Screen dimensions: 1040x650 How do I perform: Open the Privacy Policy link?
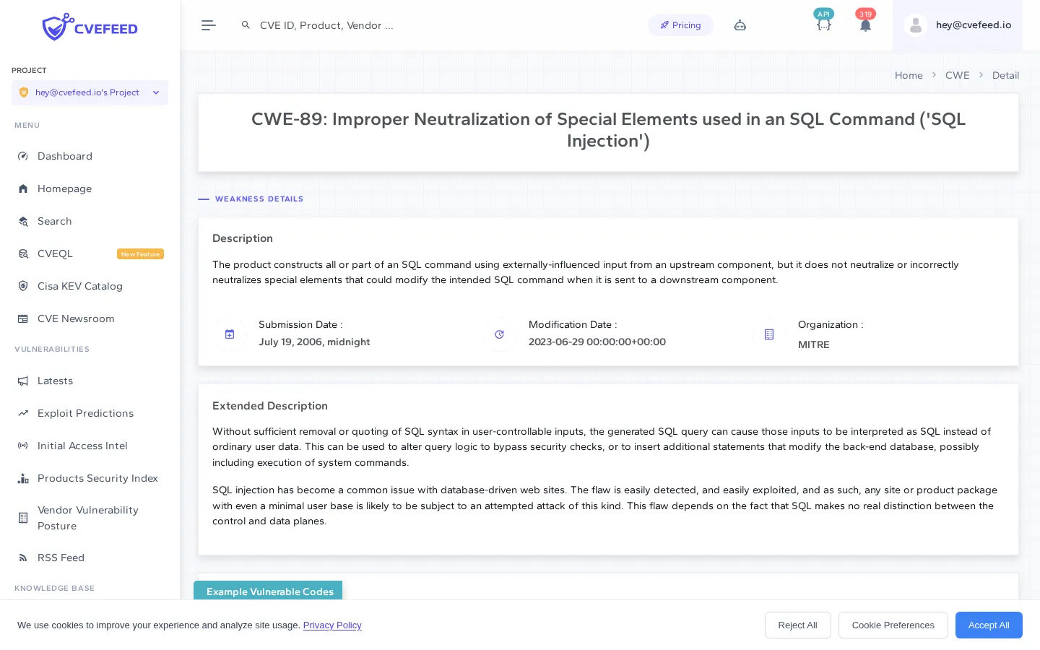click(x=332, y=625)
